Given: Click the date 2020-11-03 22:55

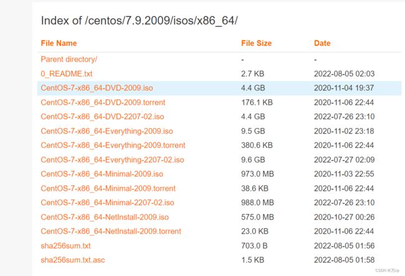Looking at the screenshot, I should [x=344, y=173].
